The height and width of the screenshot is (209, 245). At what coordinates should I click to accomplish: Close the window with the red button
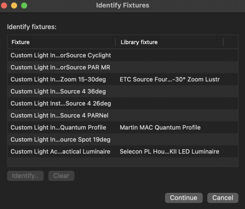[x=4, y=5]
